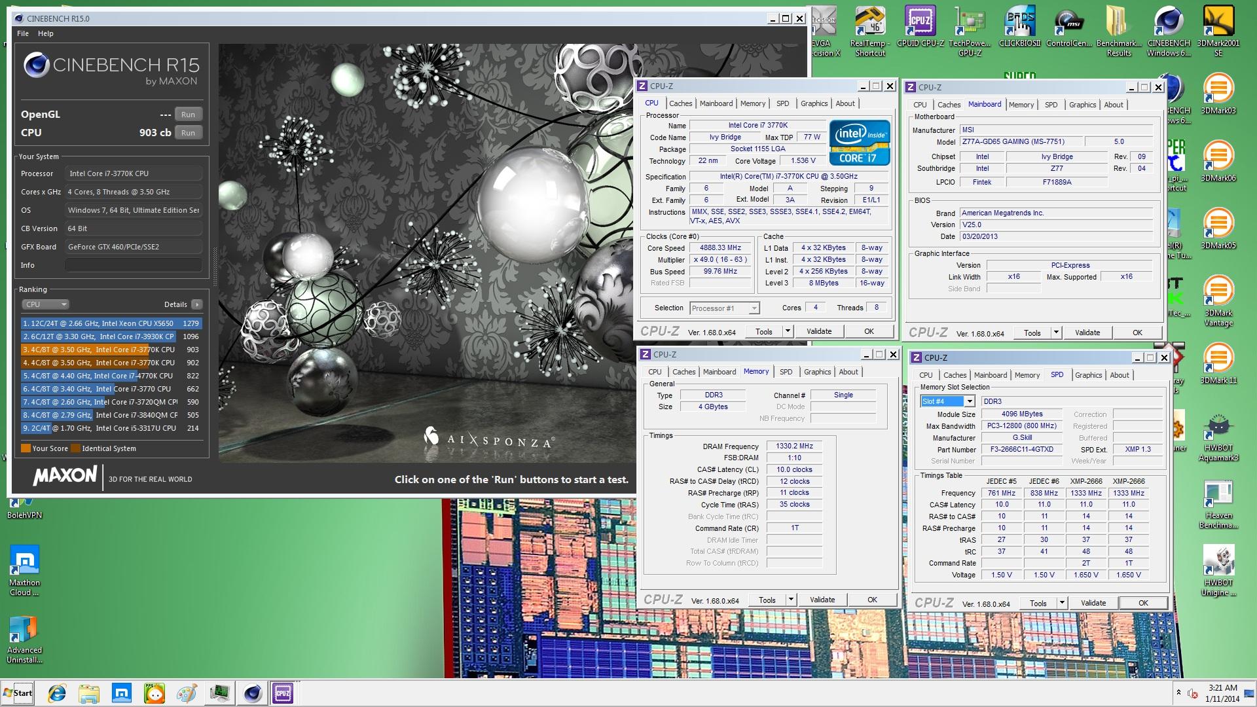1257x707 pixels.
Task: Click the Your Score orange swatch
Action: [26, 448]
